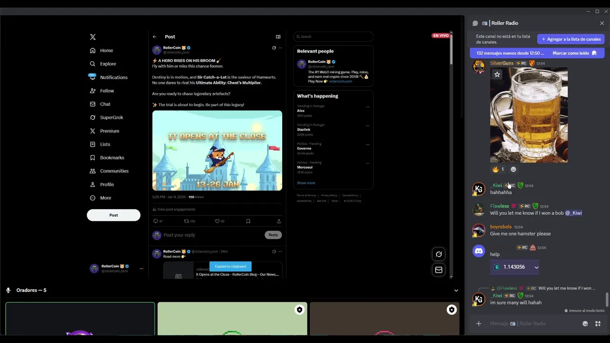Image resolution: width=610 pixels, height=343 pixels.
Task: Open options for Starlink trend
Action: (x=367, y=126)
